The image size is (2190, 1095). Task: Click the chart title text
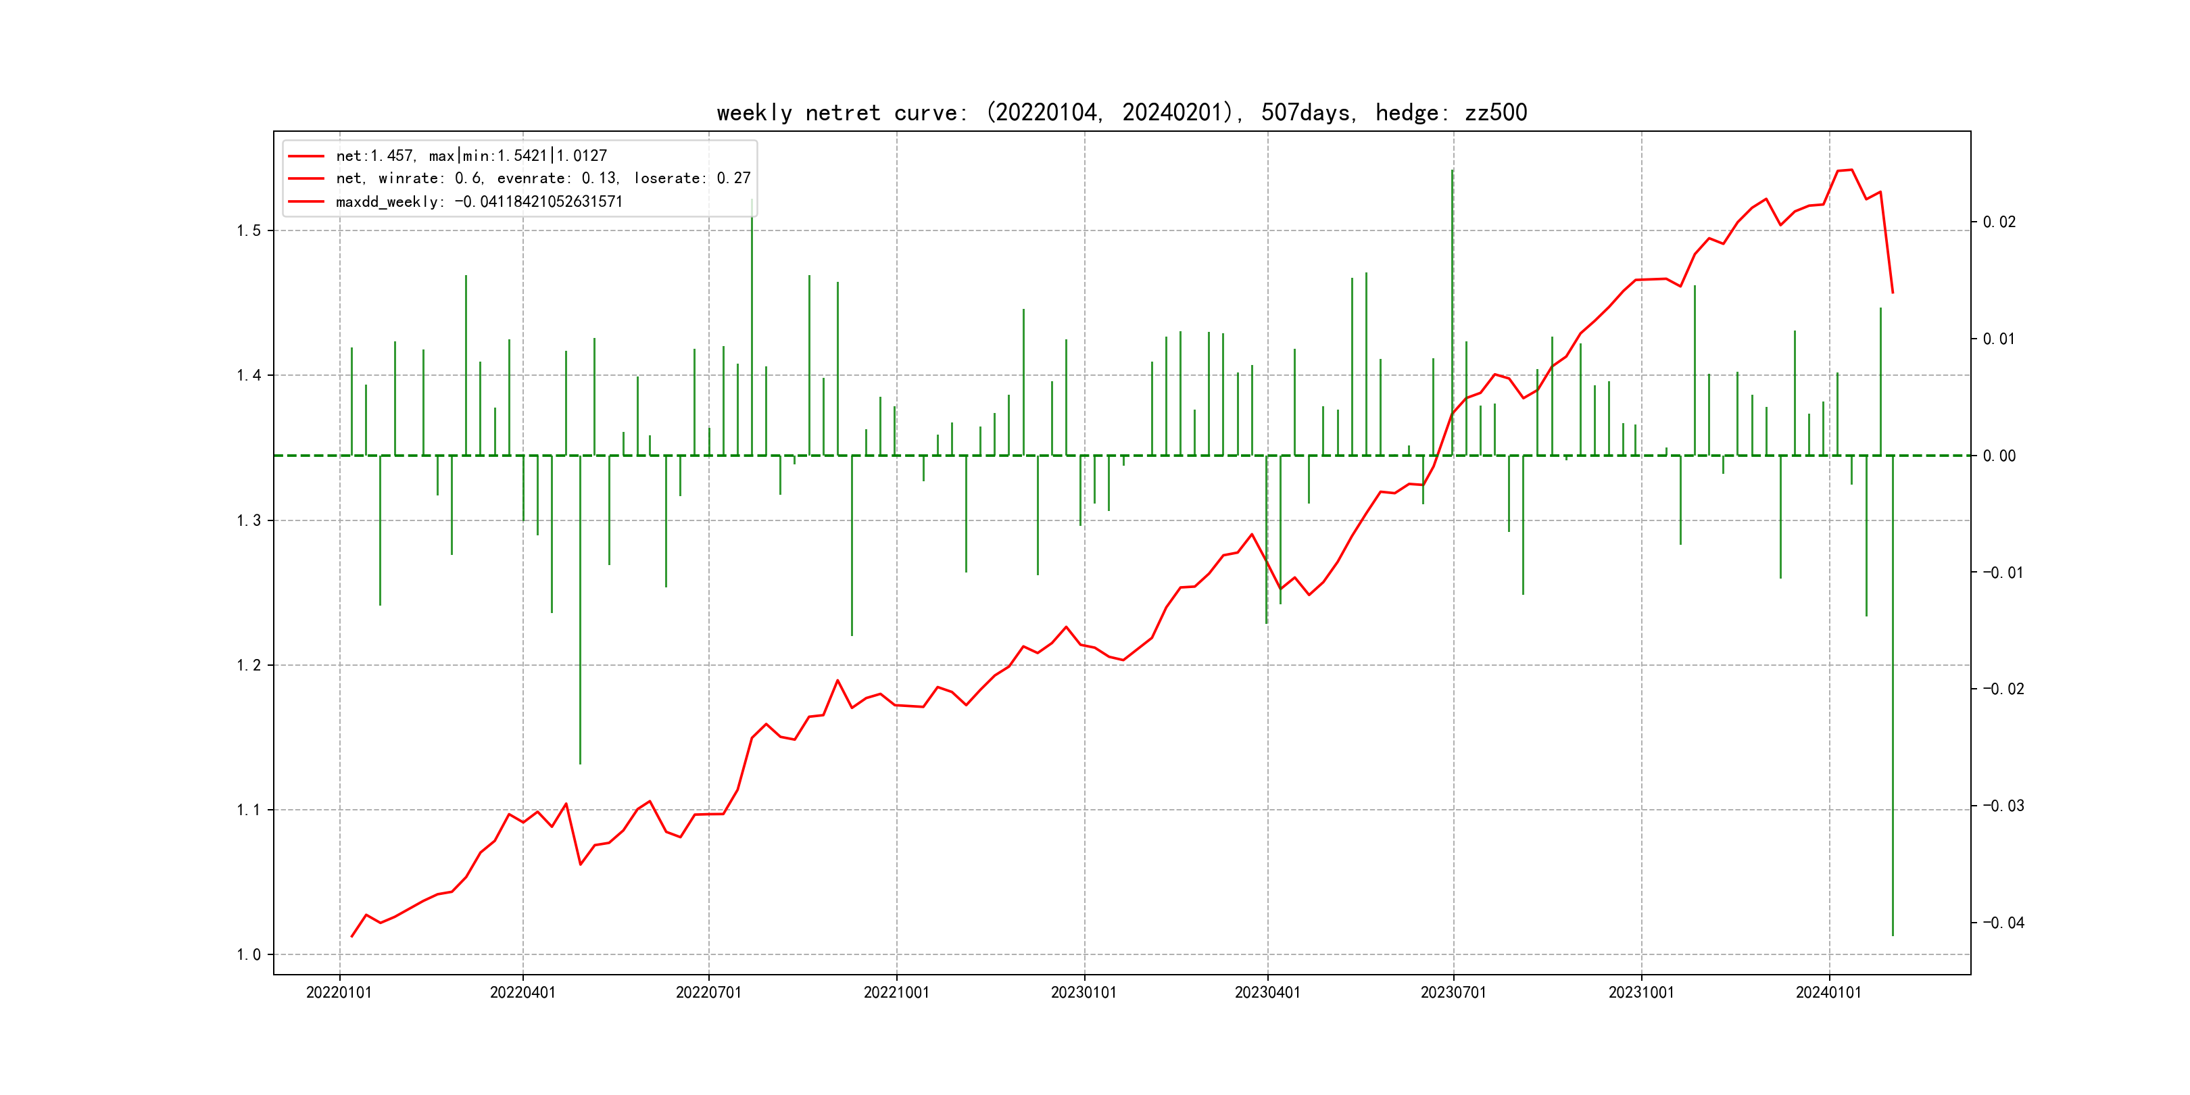coord(1121,113)
